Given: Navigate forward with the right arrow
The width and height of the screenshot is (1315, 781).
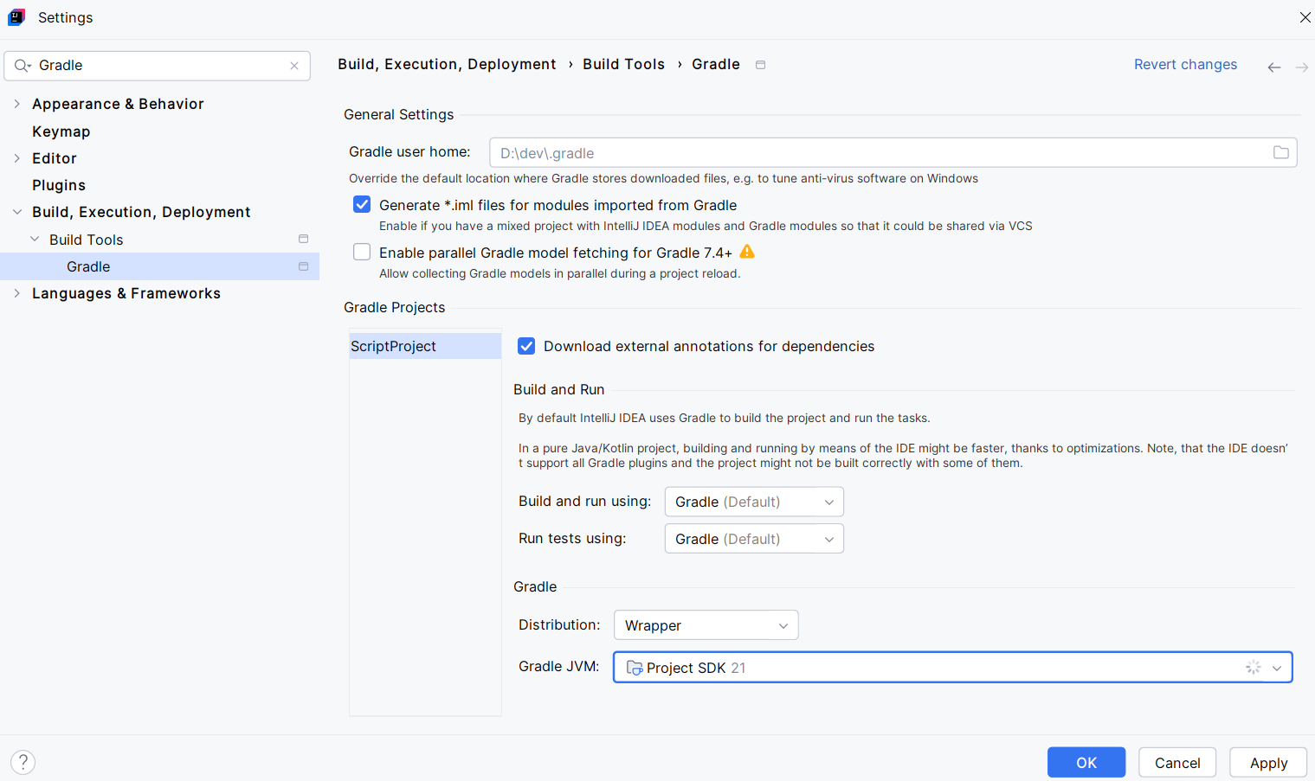Looking at the screenshot, I should pyautogui.click(x=1301, y=67).
